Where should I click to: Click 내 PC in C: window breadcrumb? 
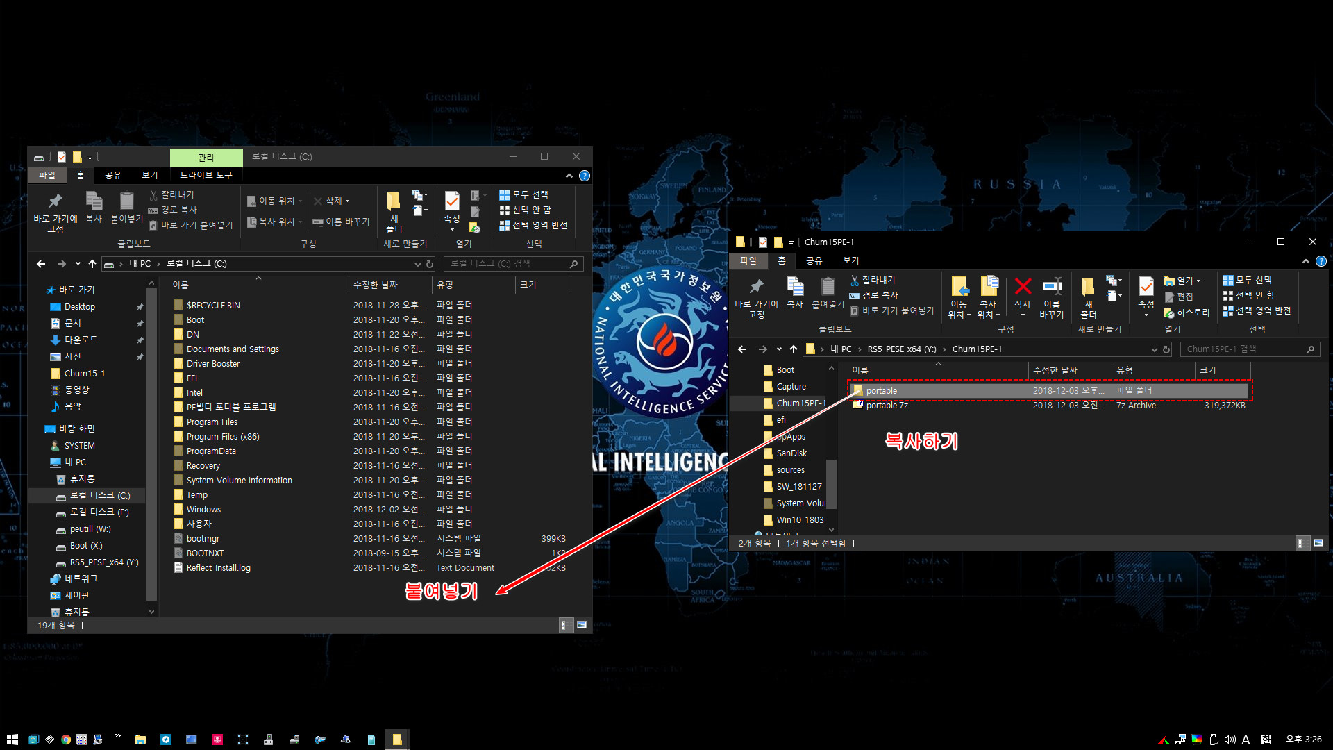coord(140,264)
